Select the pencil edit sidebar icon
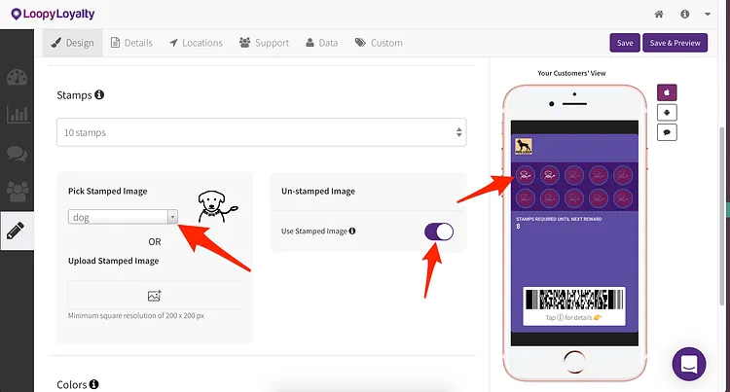The height and width of the screenshot is (392, 730). coord(16,231)
